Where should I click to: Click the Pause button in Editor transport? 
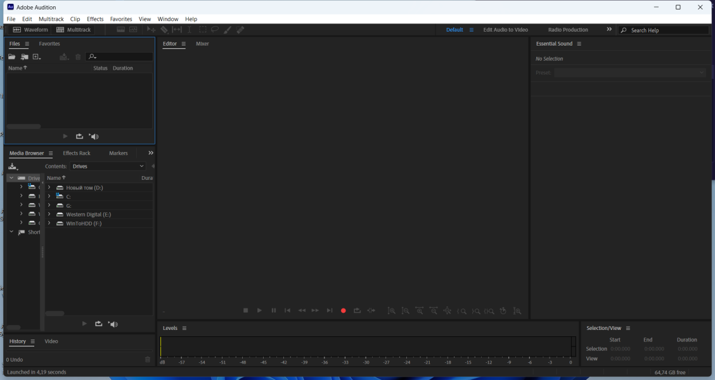[274, 310]
